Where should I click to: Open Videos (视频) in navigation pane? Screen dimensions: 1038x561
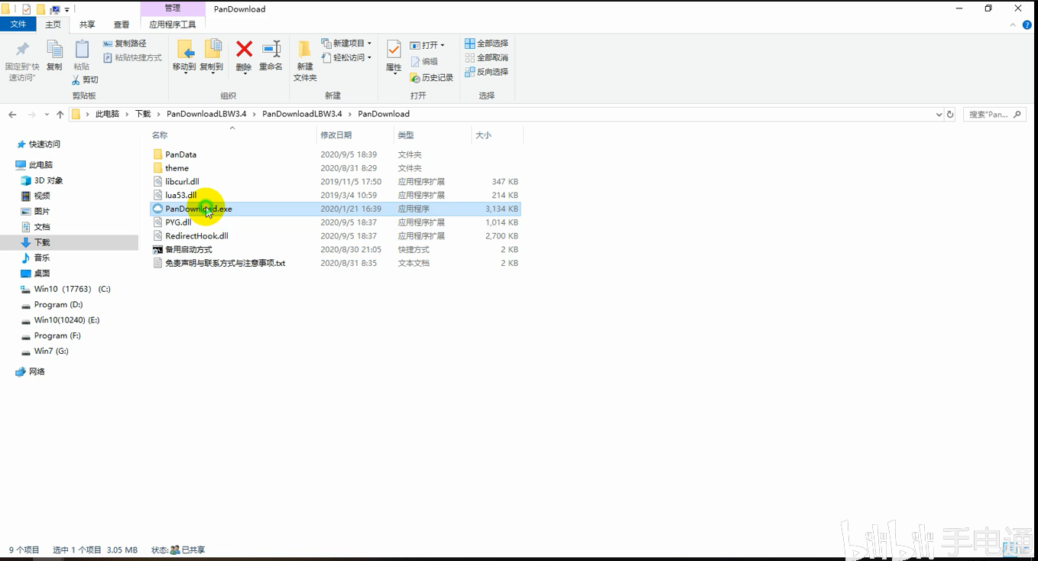coord(42,196)
